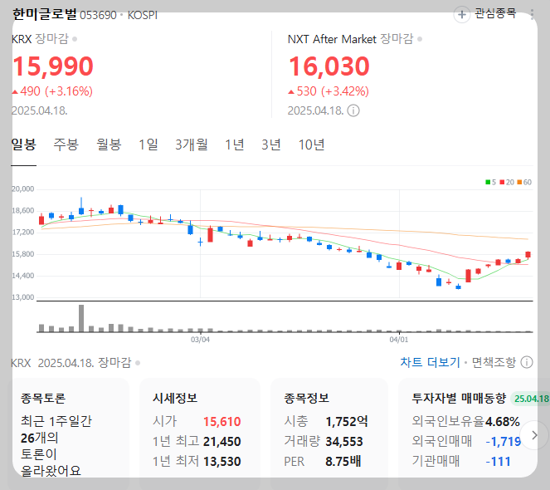The image size is (550, 490).
Task: Click the green 5-day moving average legend
Action: (x=490, y=182)
